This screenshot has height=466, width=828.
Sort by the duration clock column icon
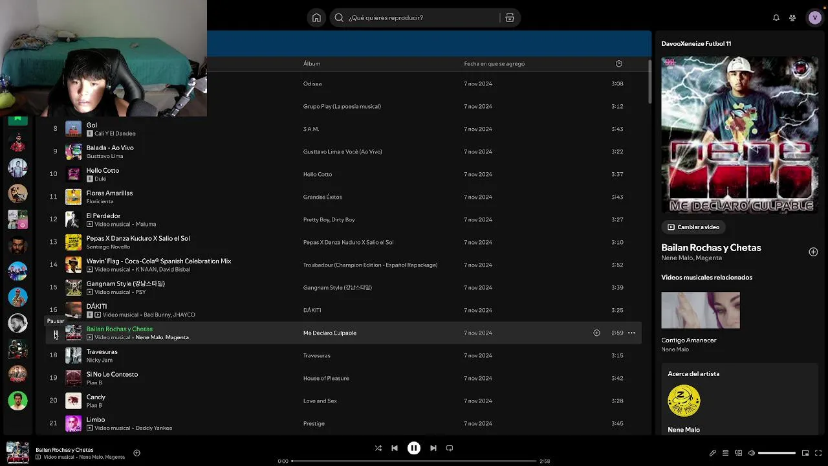click(618, 63)
